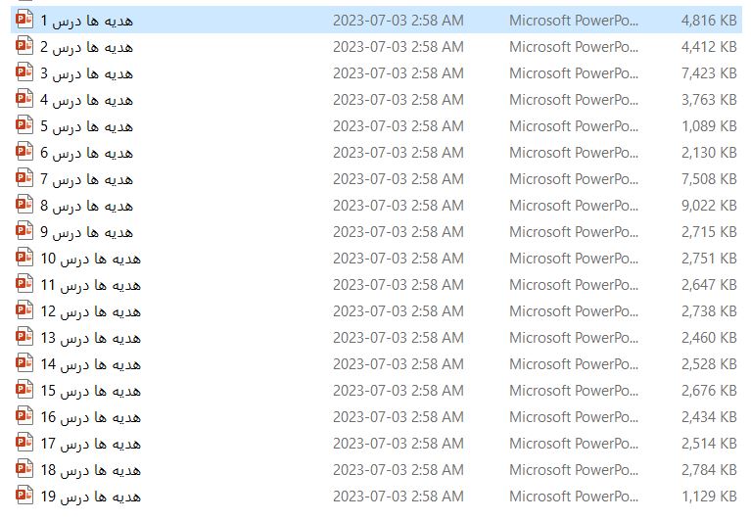Click the 2,460 KB size value
This screenshot has width=751, height=521.
709,338
